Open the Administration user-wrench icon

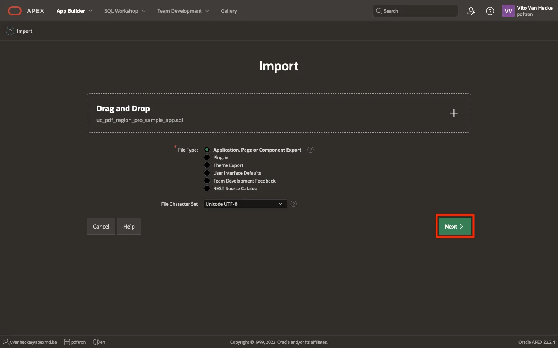[x=471, y=11]
